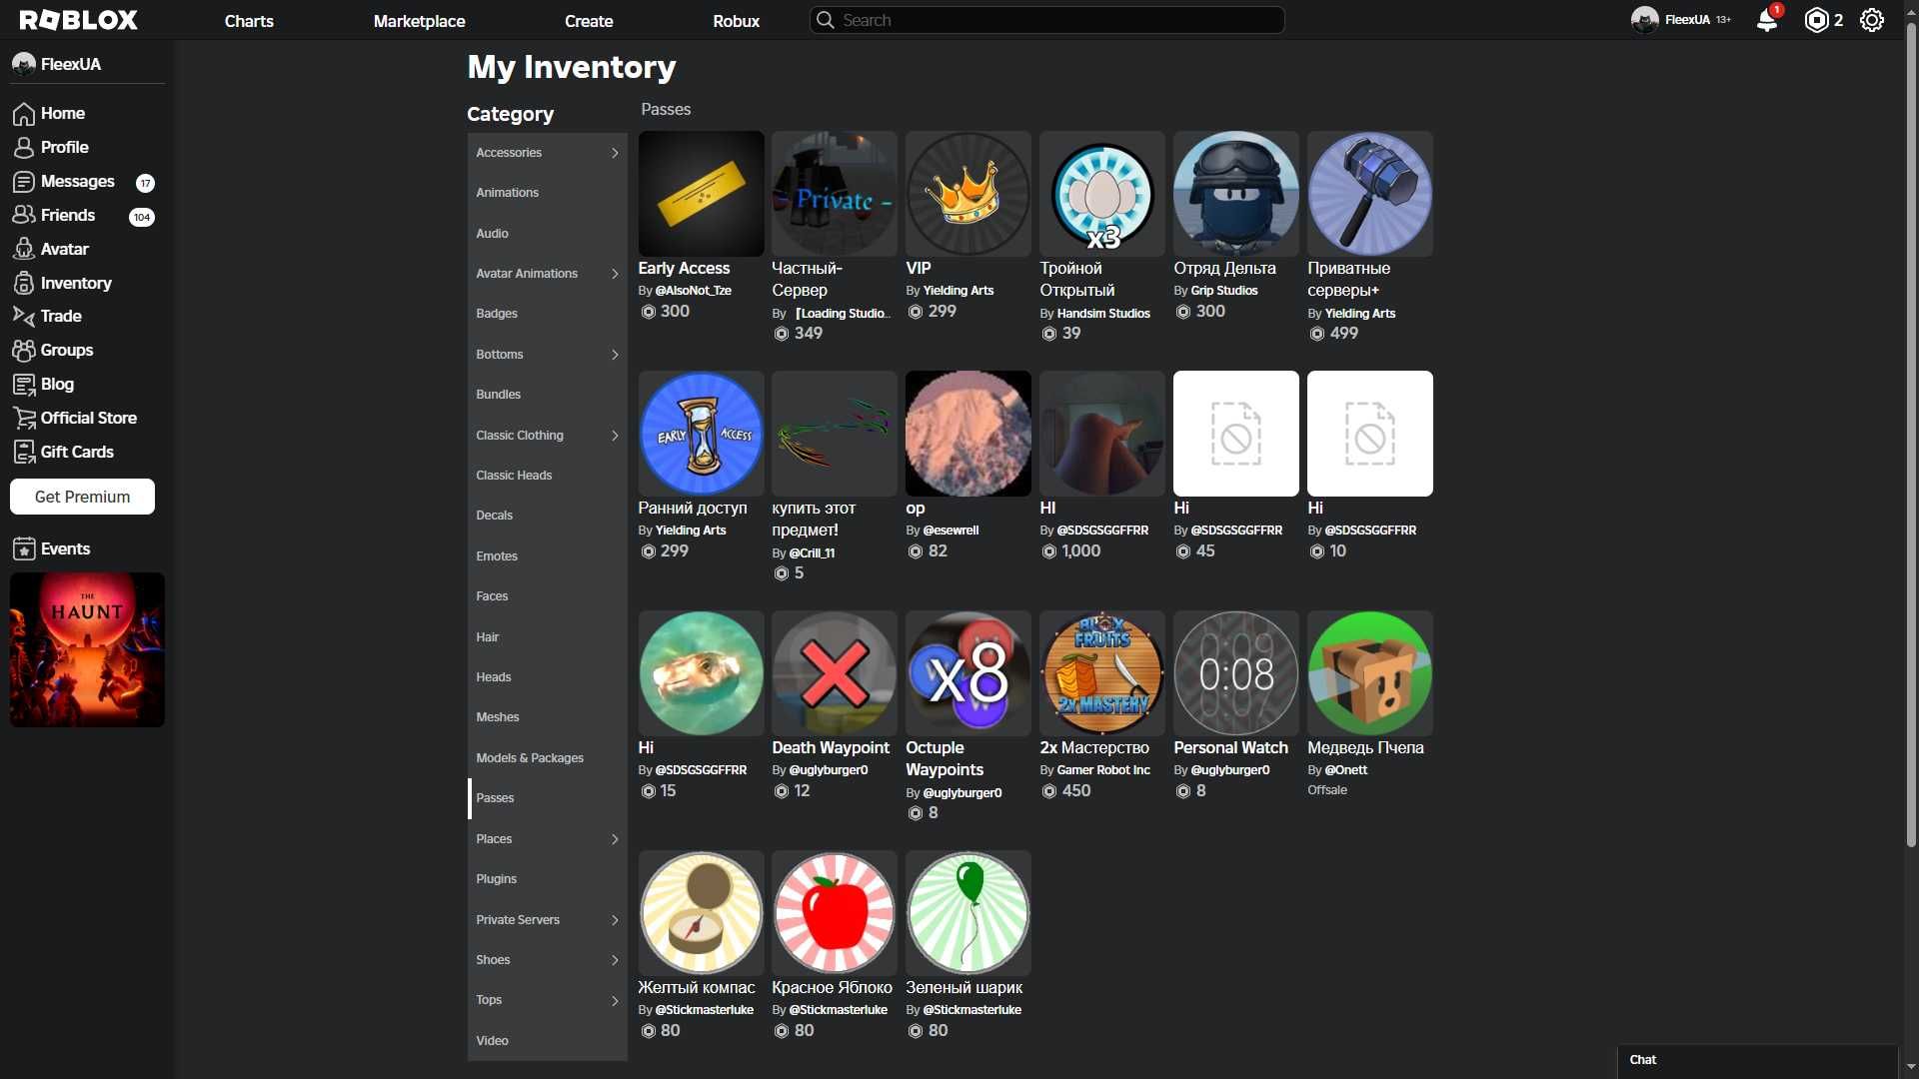This screenshot has height=1079, width=1919.
Task: Open the Octuple Waypoints x8 thumbnail
Action: coord(967,673)
